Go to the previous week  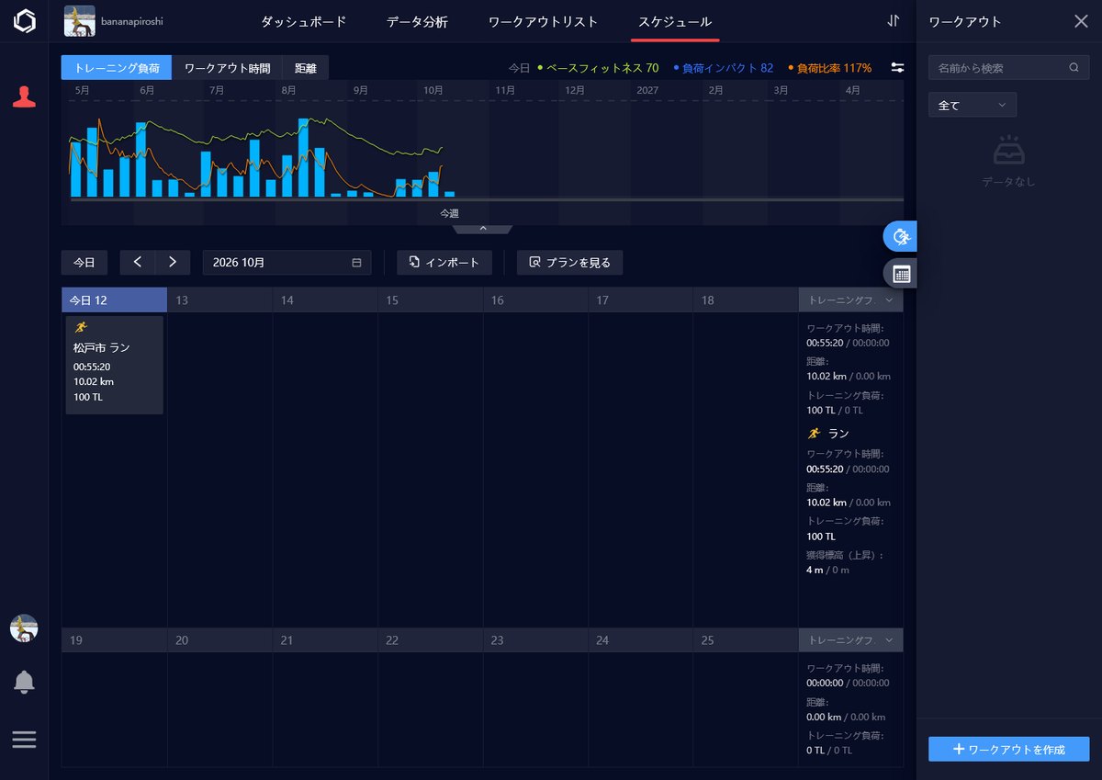[138, 262]
